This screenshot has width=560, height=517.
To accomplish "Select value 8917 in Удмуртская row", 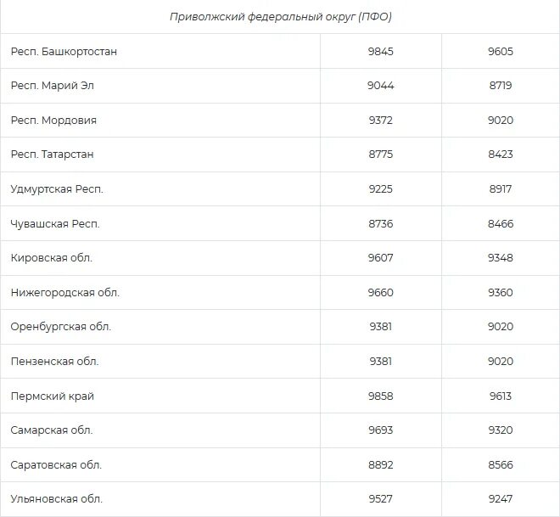I will [x=501, y=189].
